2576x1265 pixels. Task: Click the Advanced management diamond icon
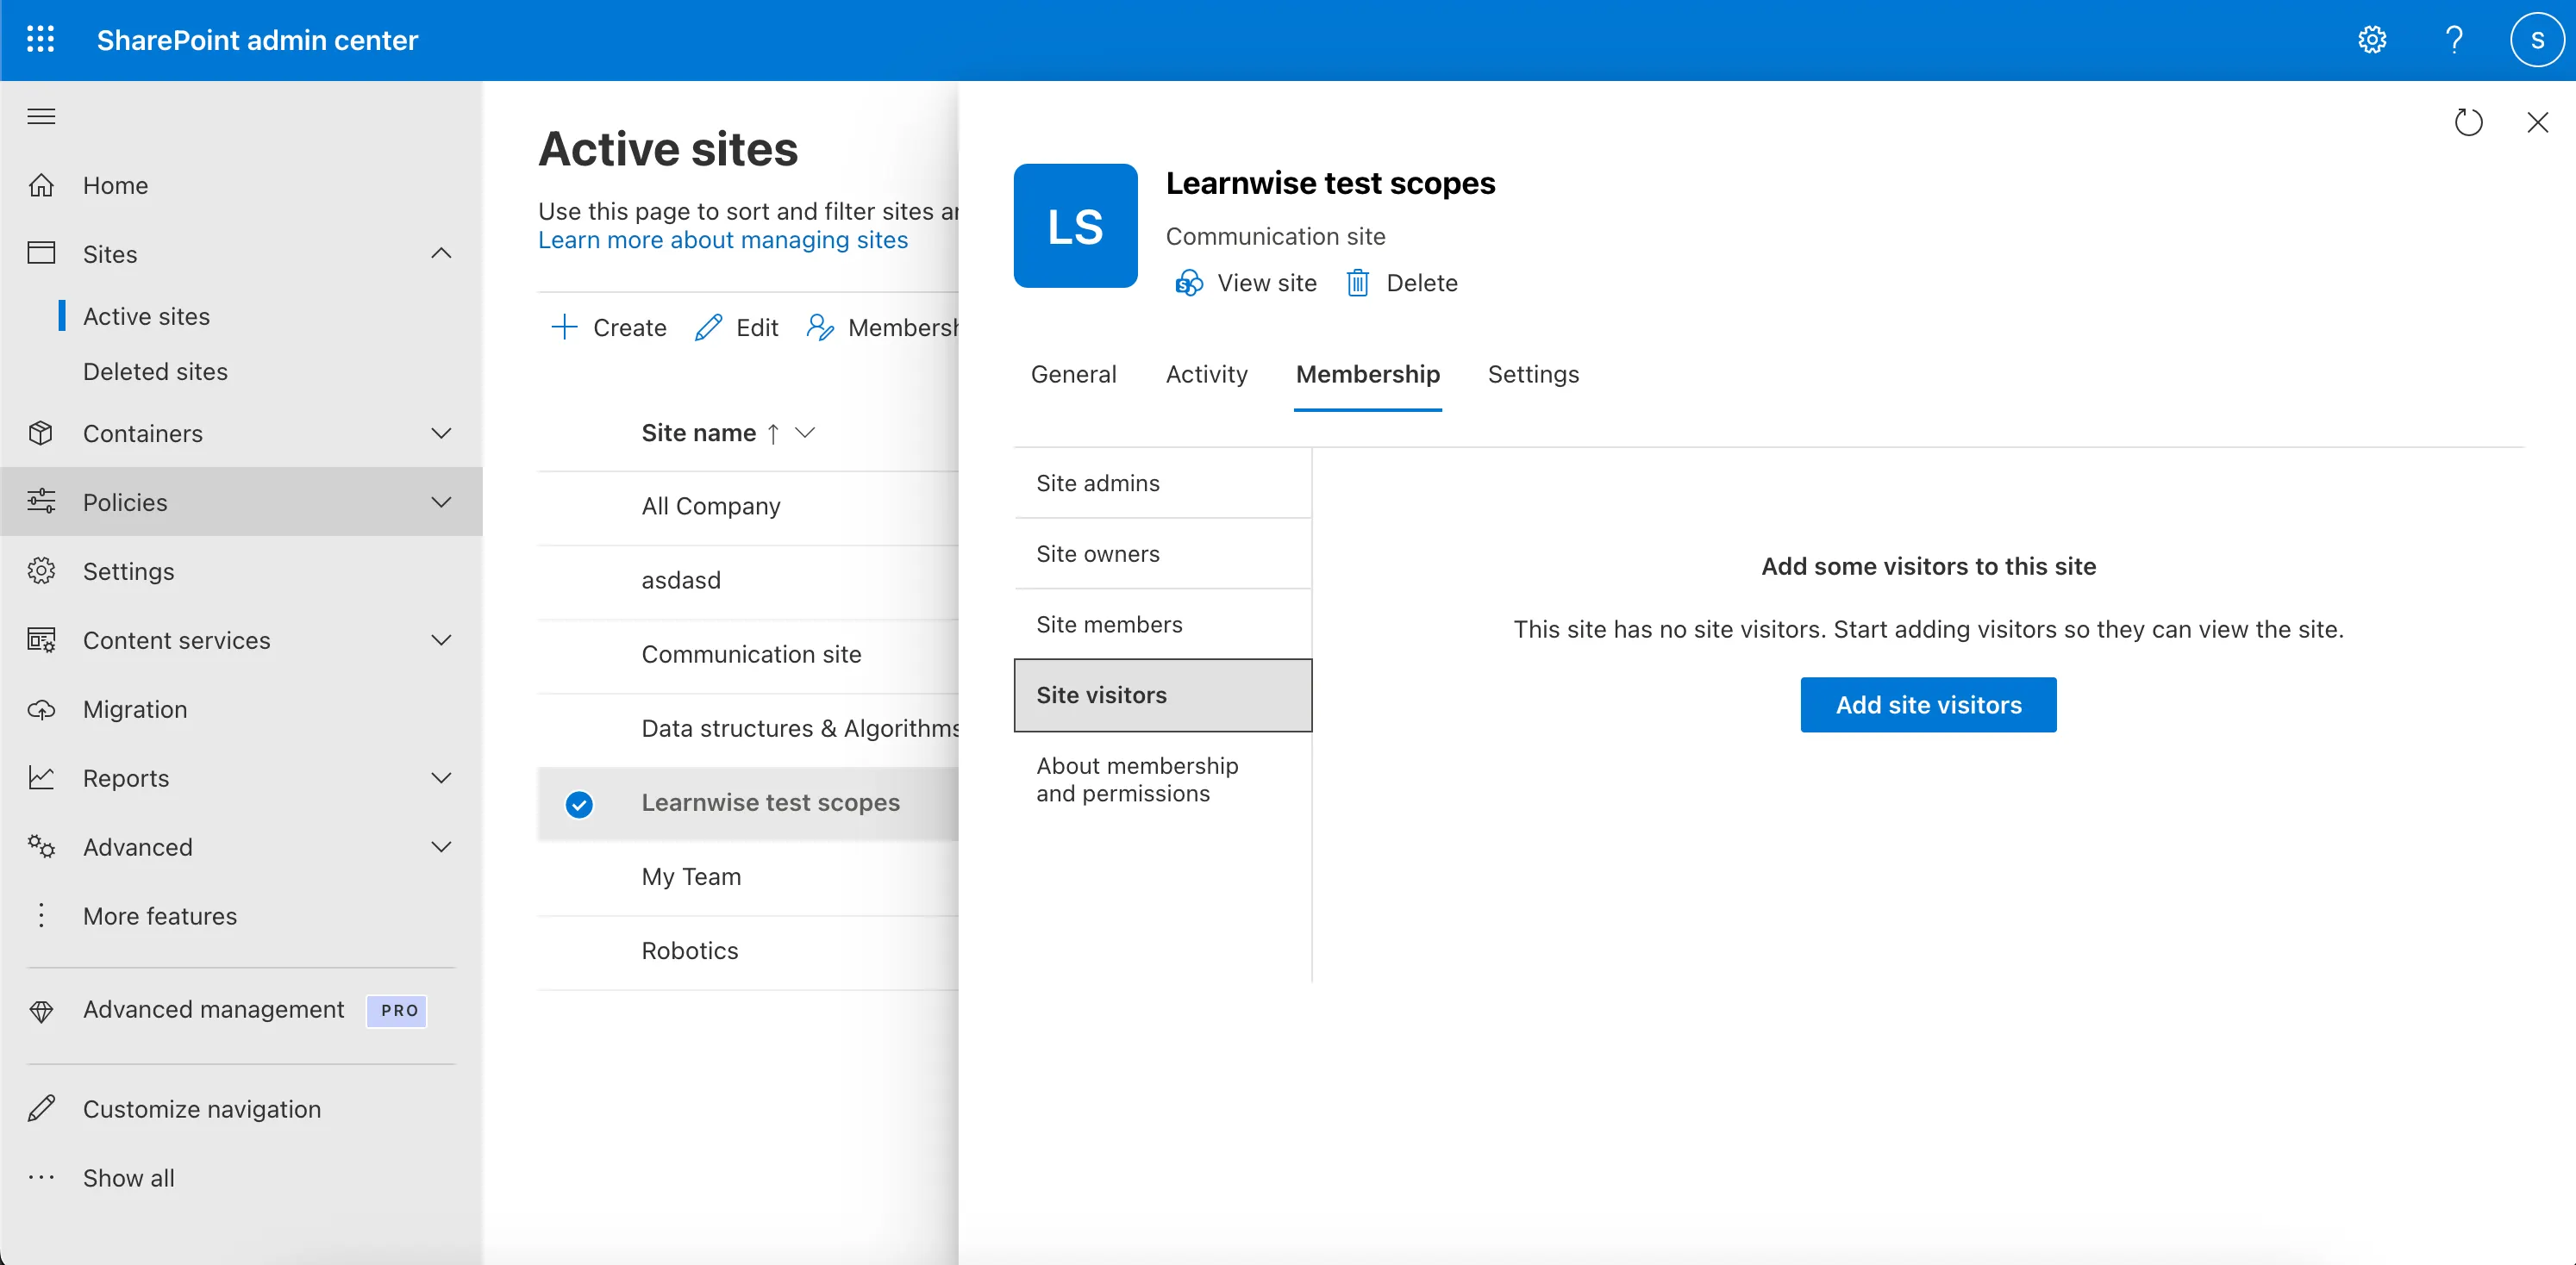click(x=41, y=1011)
